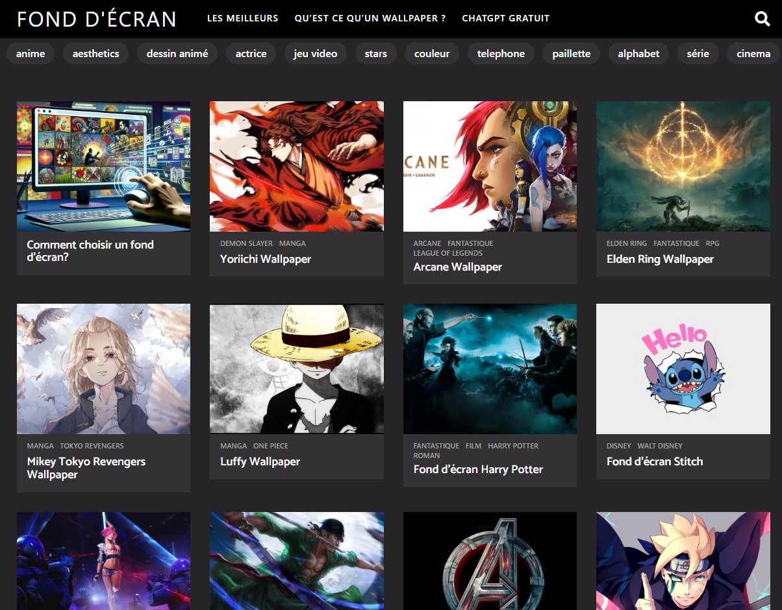Open the Avengers logo wallpaper thumbnail
Viewport: 782px width, 610px height.
490,561
